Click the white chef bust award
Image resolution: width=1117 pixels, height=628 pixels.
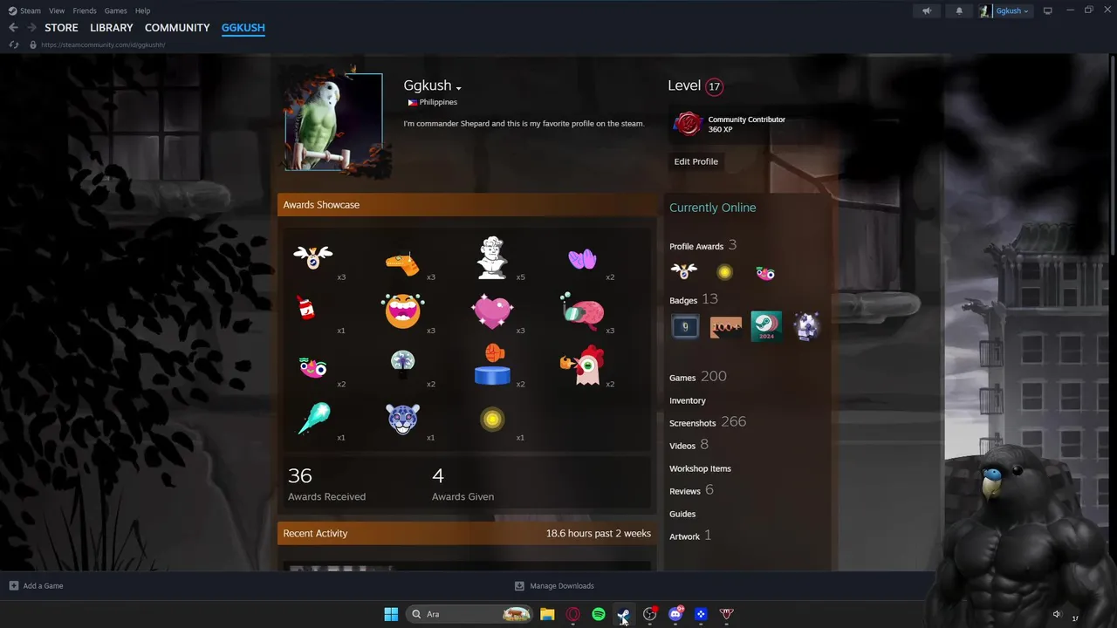(492, 257)
